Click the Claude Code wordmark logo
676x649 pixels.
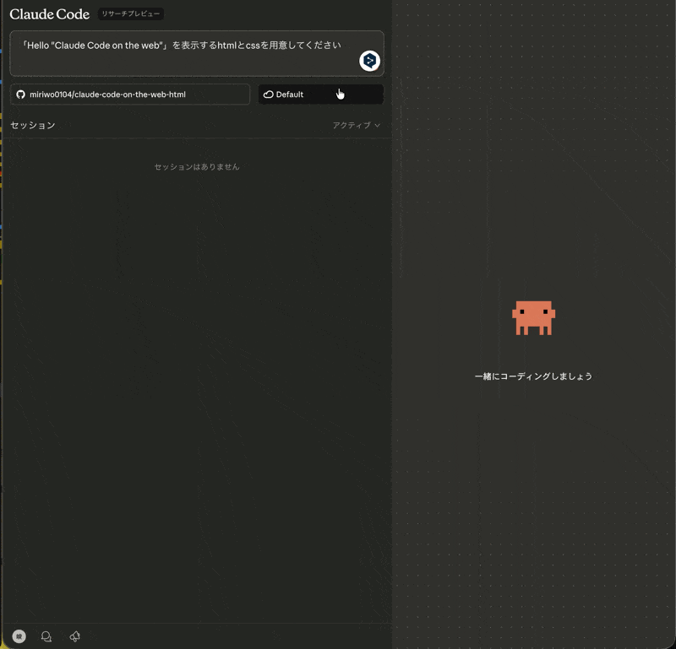point(49,14)
